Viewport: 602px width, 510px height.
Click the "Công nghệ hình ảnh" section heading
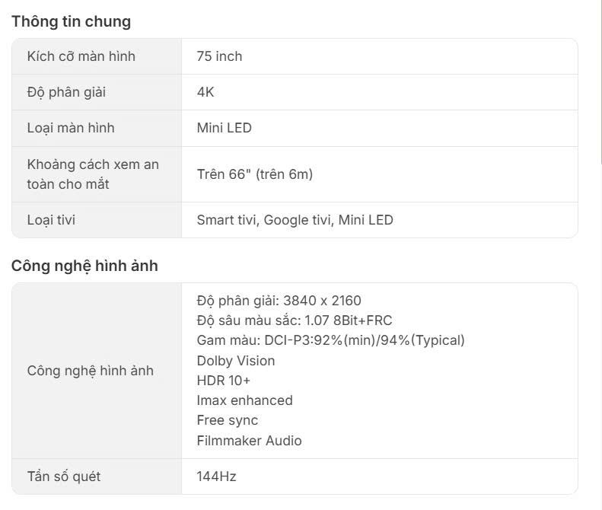point(84,266)
